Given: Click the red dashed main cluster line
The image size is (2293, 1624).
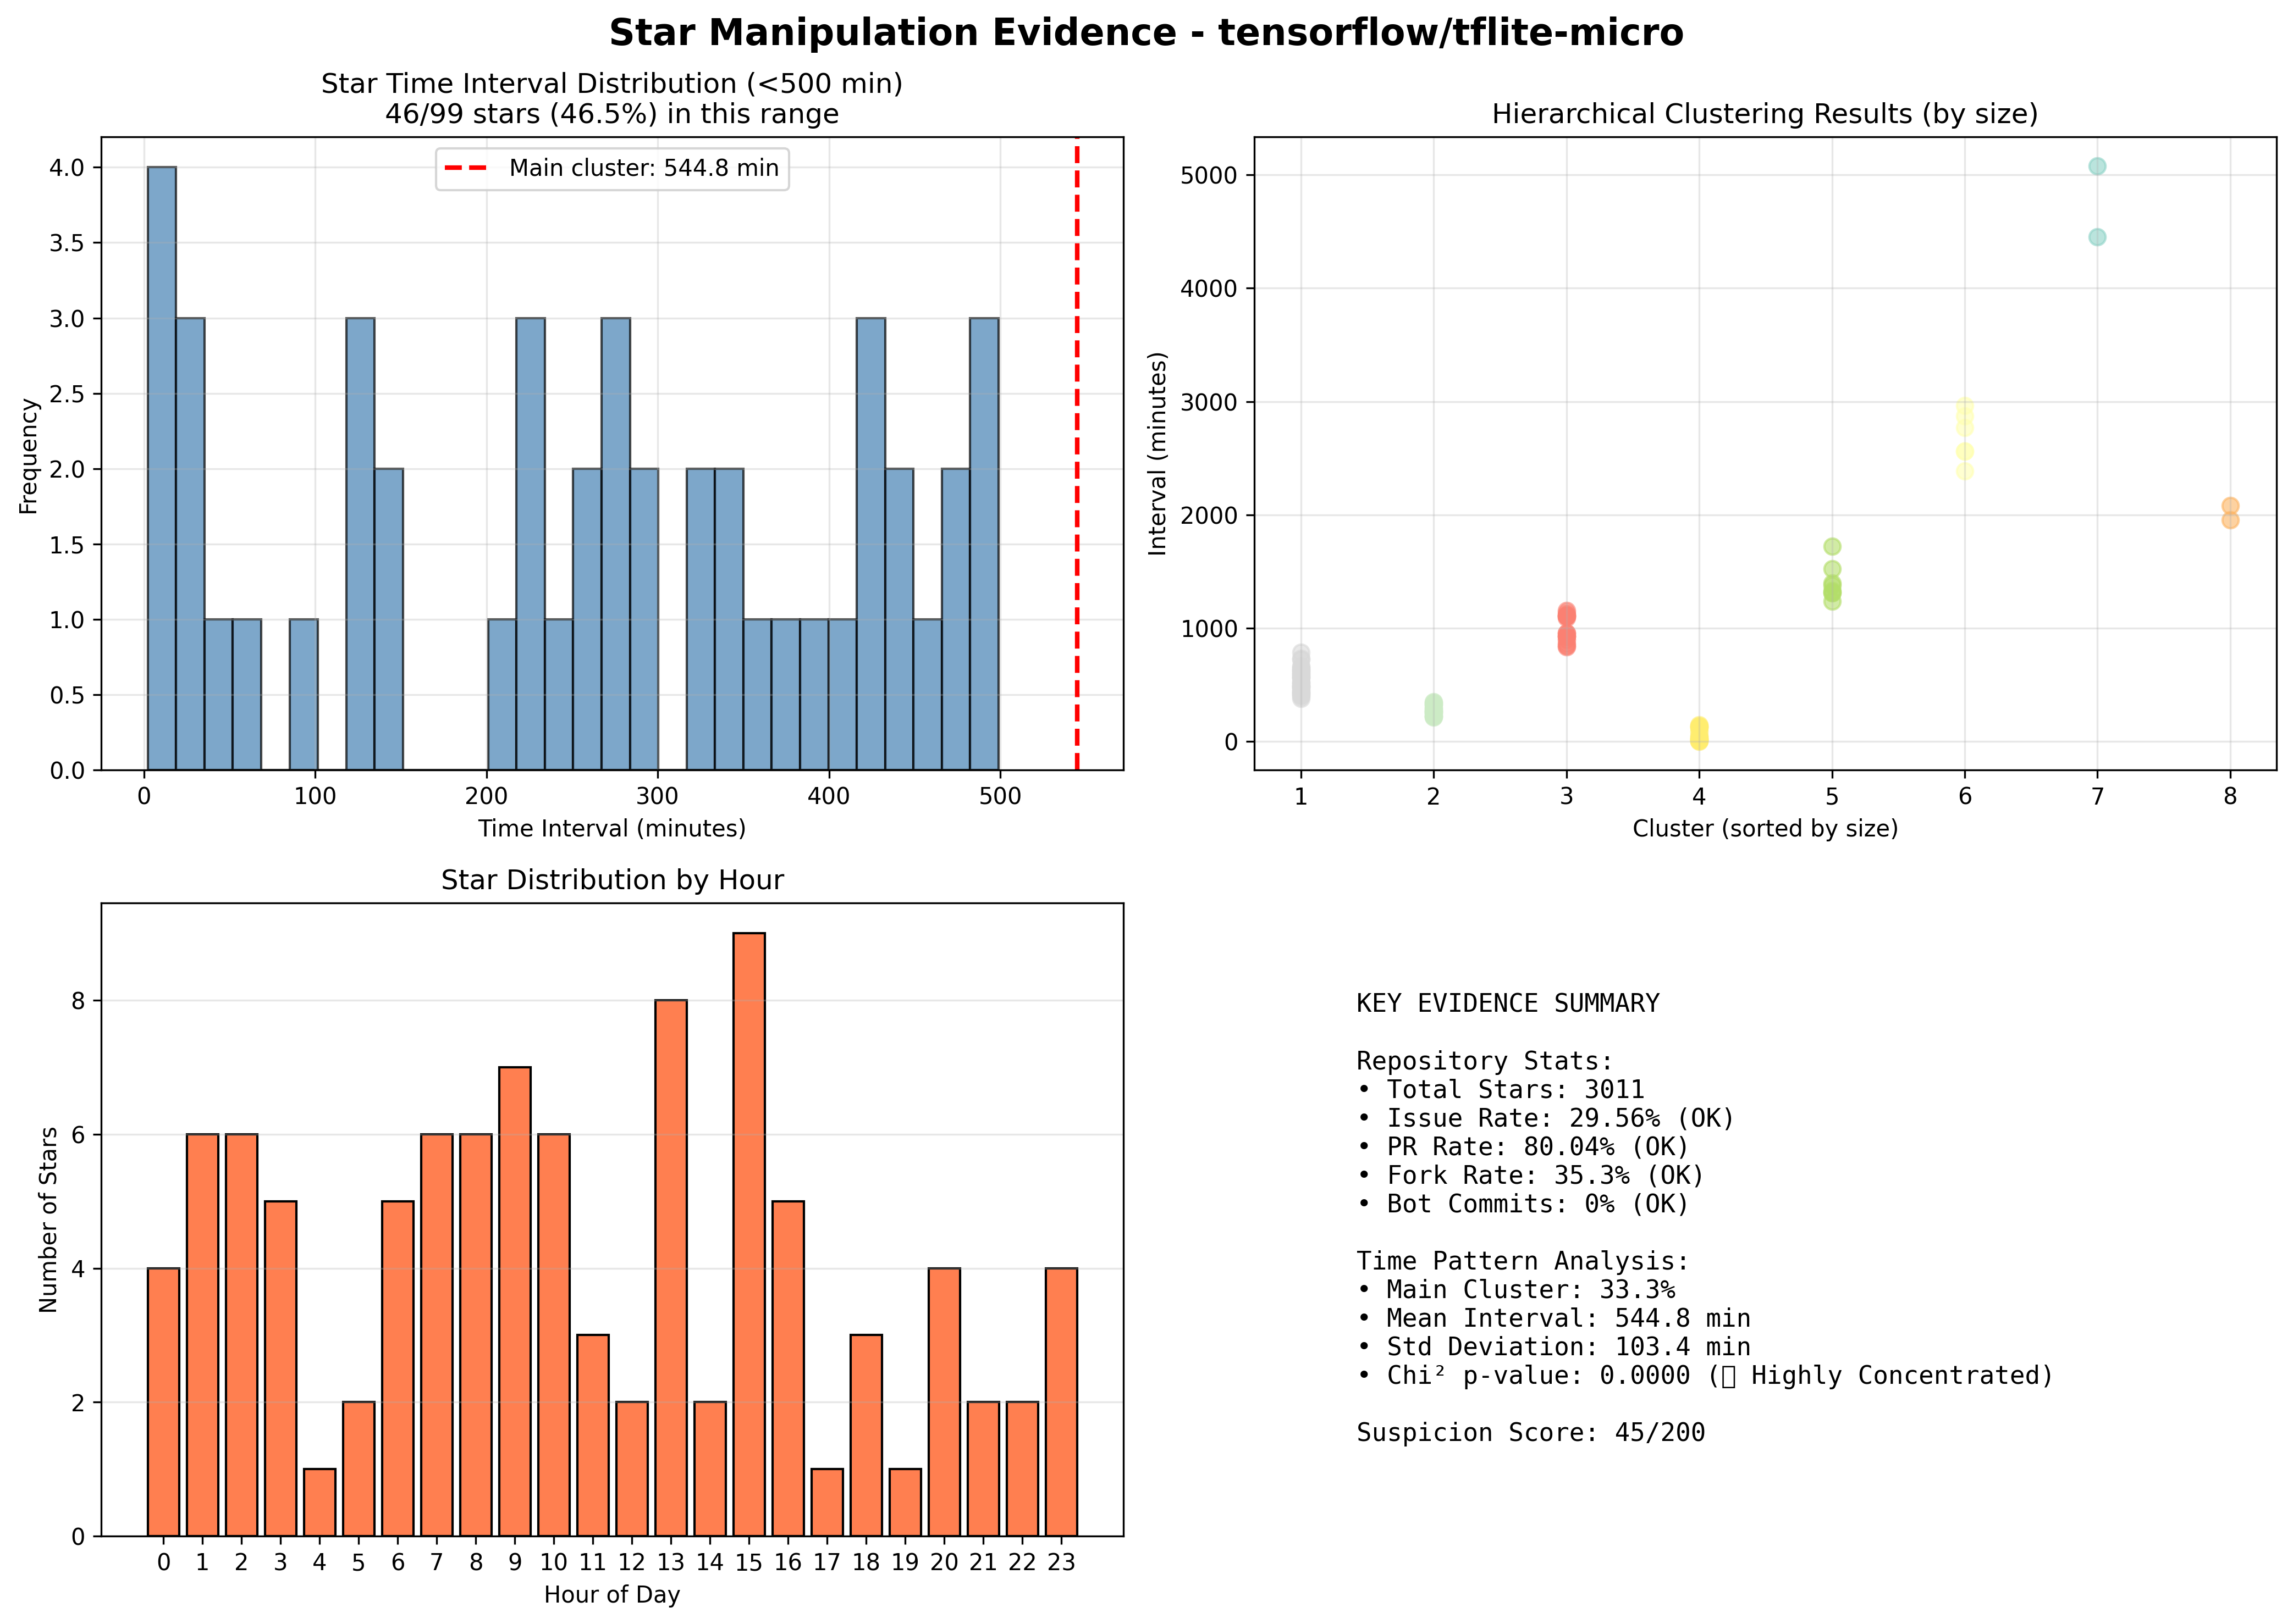Looking at the screenshot, I should tap(1077, 453).
